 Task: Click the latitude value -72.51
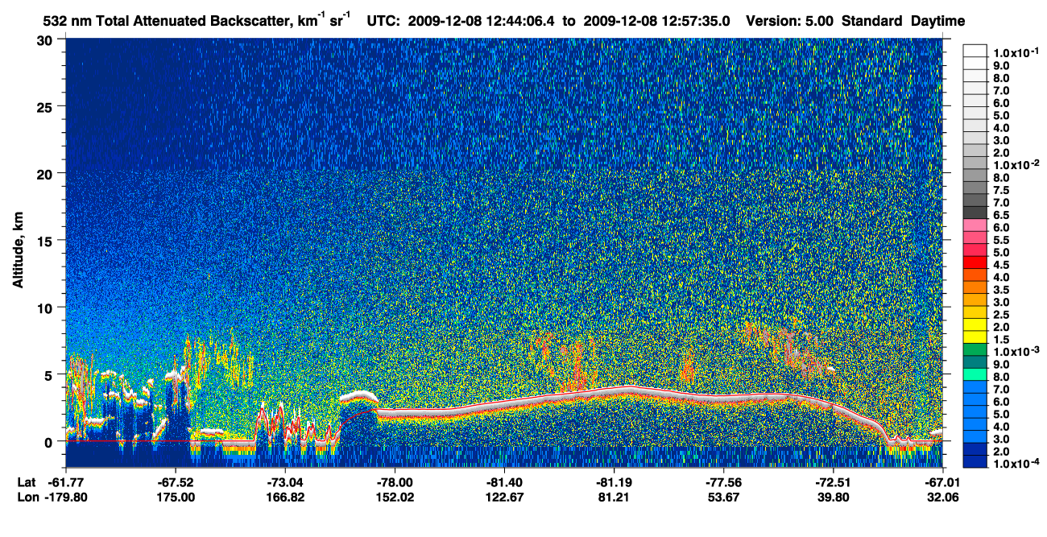click(x=833, y=482)
